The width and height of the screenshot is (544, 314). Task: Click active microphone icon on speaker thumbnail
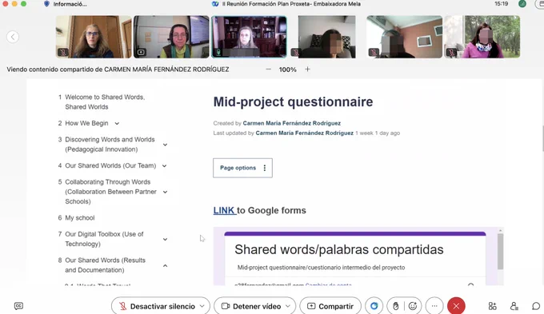pyautogui.click(x=218, y=53)
